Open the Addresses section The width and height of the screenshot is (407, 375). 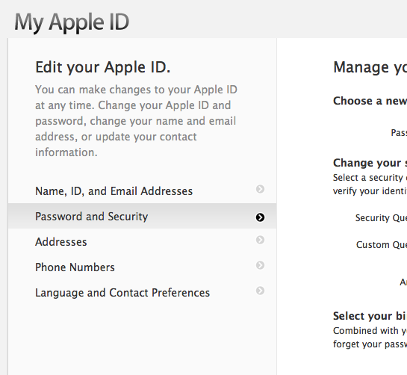click(142, 241)
